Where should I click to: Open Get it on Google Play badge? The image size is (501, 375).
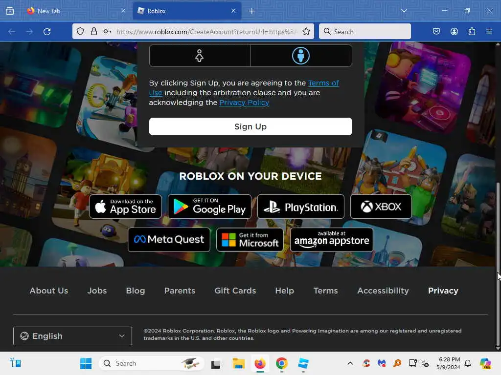click(x=209, y=207)
